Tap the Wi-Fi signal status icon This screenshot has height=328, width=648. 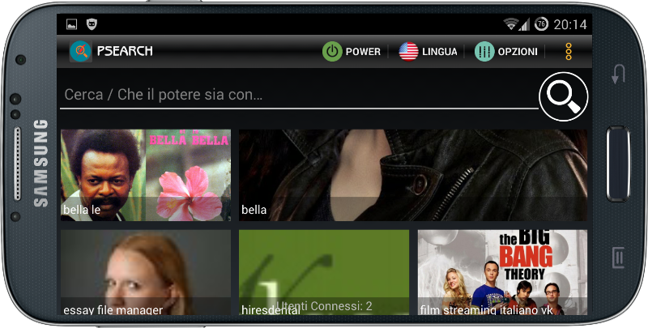tap(511, 24)
